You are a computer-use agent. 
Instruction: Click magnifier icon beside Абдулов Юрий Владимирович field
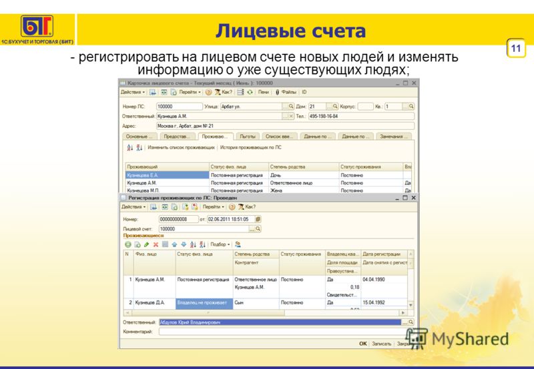click(411, 322)
